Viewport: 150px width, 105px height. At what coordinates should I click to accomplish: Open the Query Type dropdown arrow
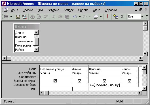(x=101, y=17)
